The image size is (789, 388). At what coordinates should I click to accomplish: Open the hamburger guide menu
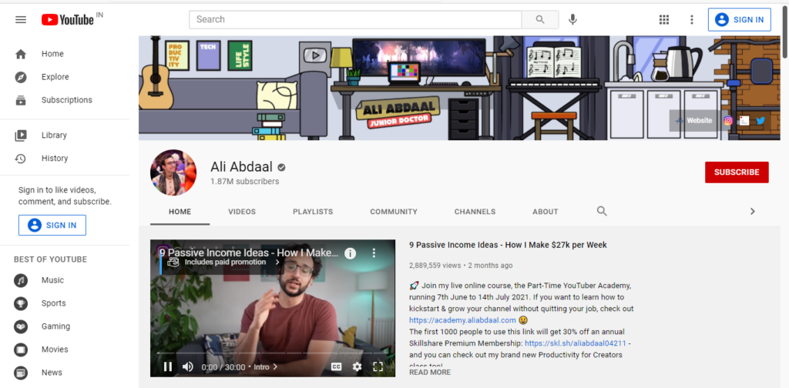[x=21, y=19]
